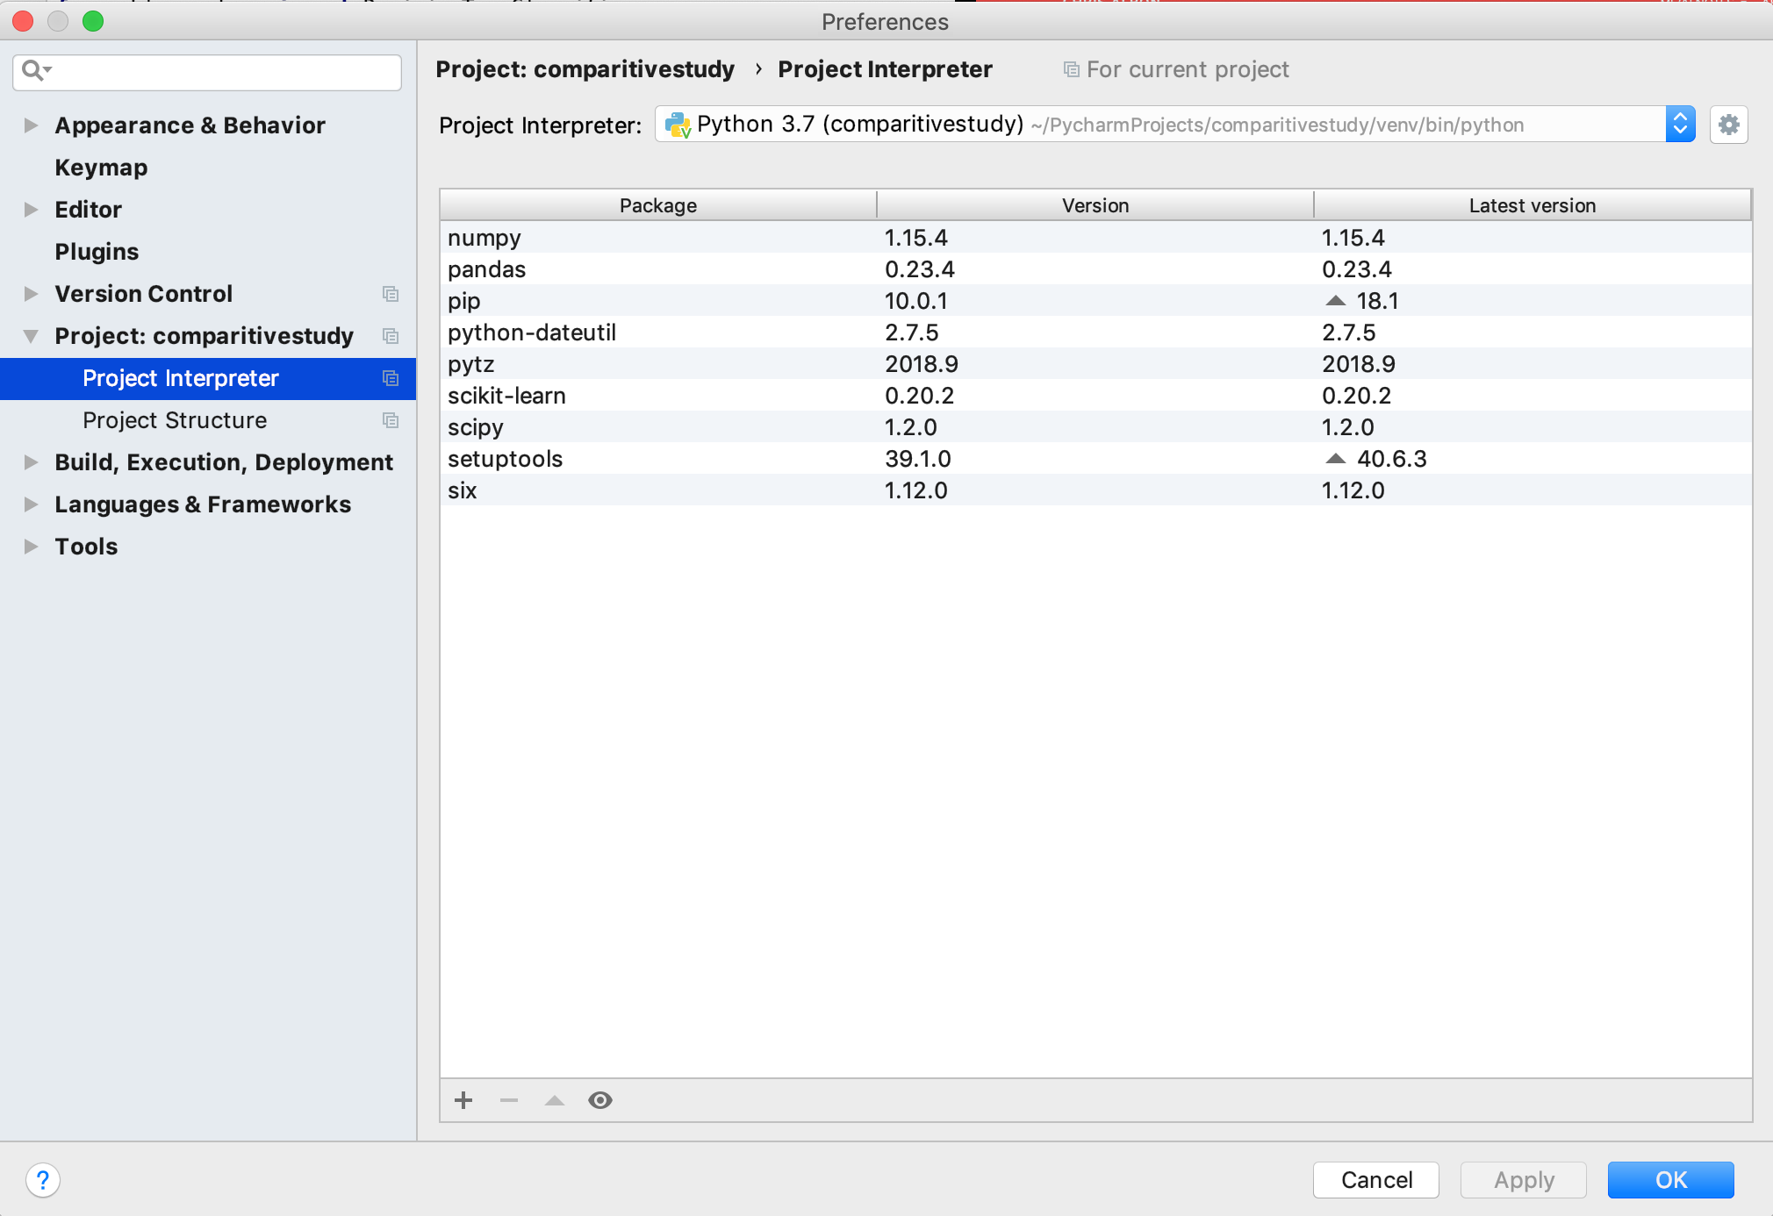Screen dimensions: 1773x1216
Task: Sort by Version column header
Action: point(1095,205)
